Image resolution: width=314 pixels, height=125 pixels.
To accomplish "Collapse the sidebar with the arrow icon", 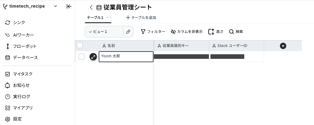I will click(x=69, y=6).
